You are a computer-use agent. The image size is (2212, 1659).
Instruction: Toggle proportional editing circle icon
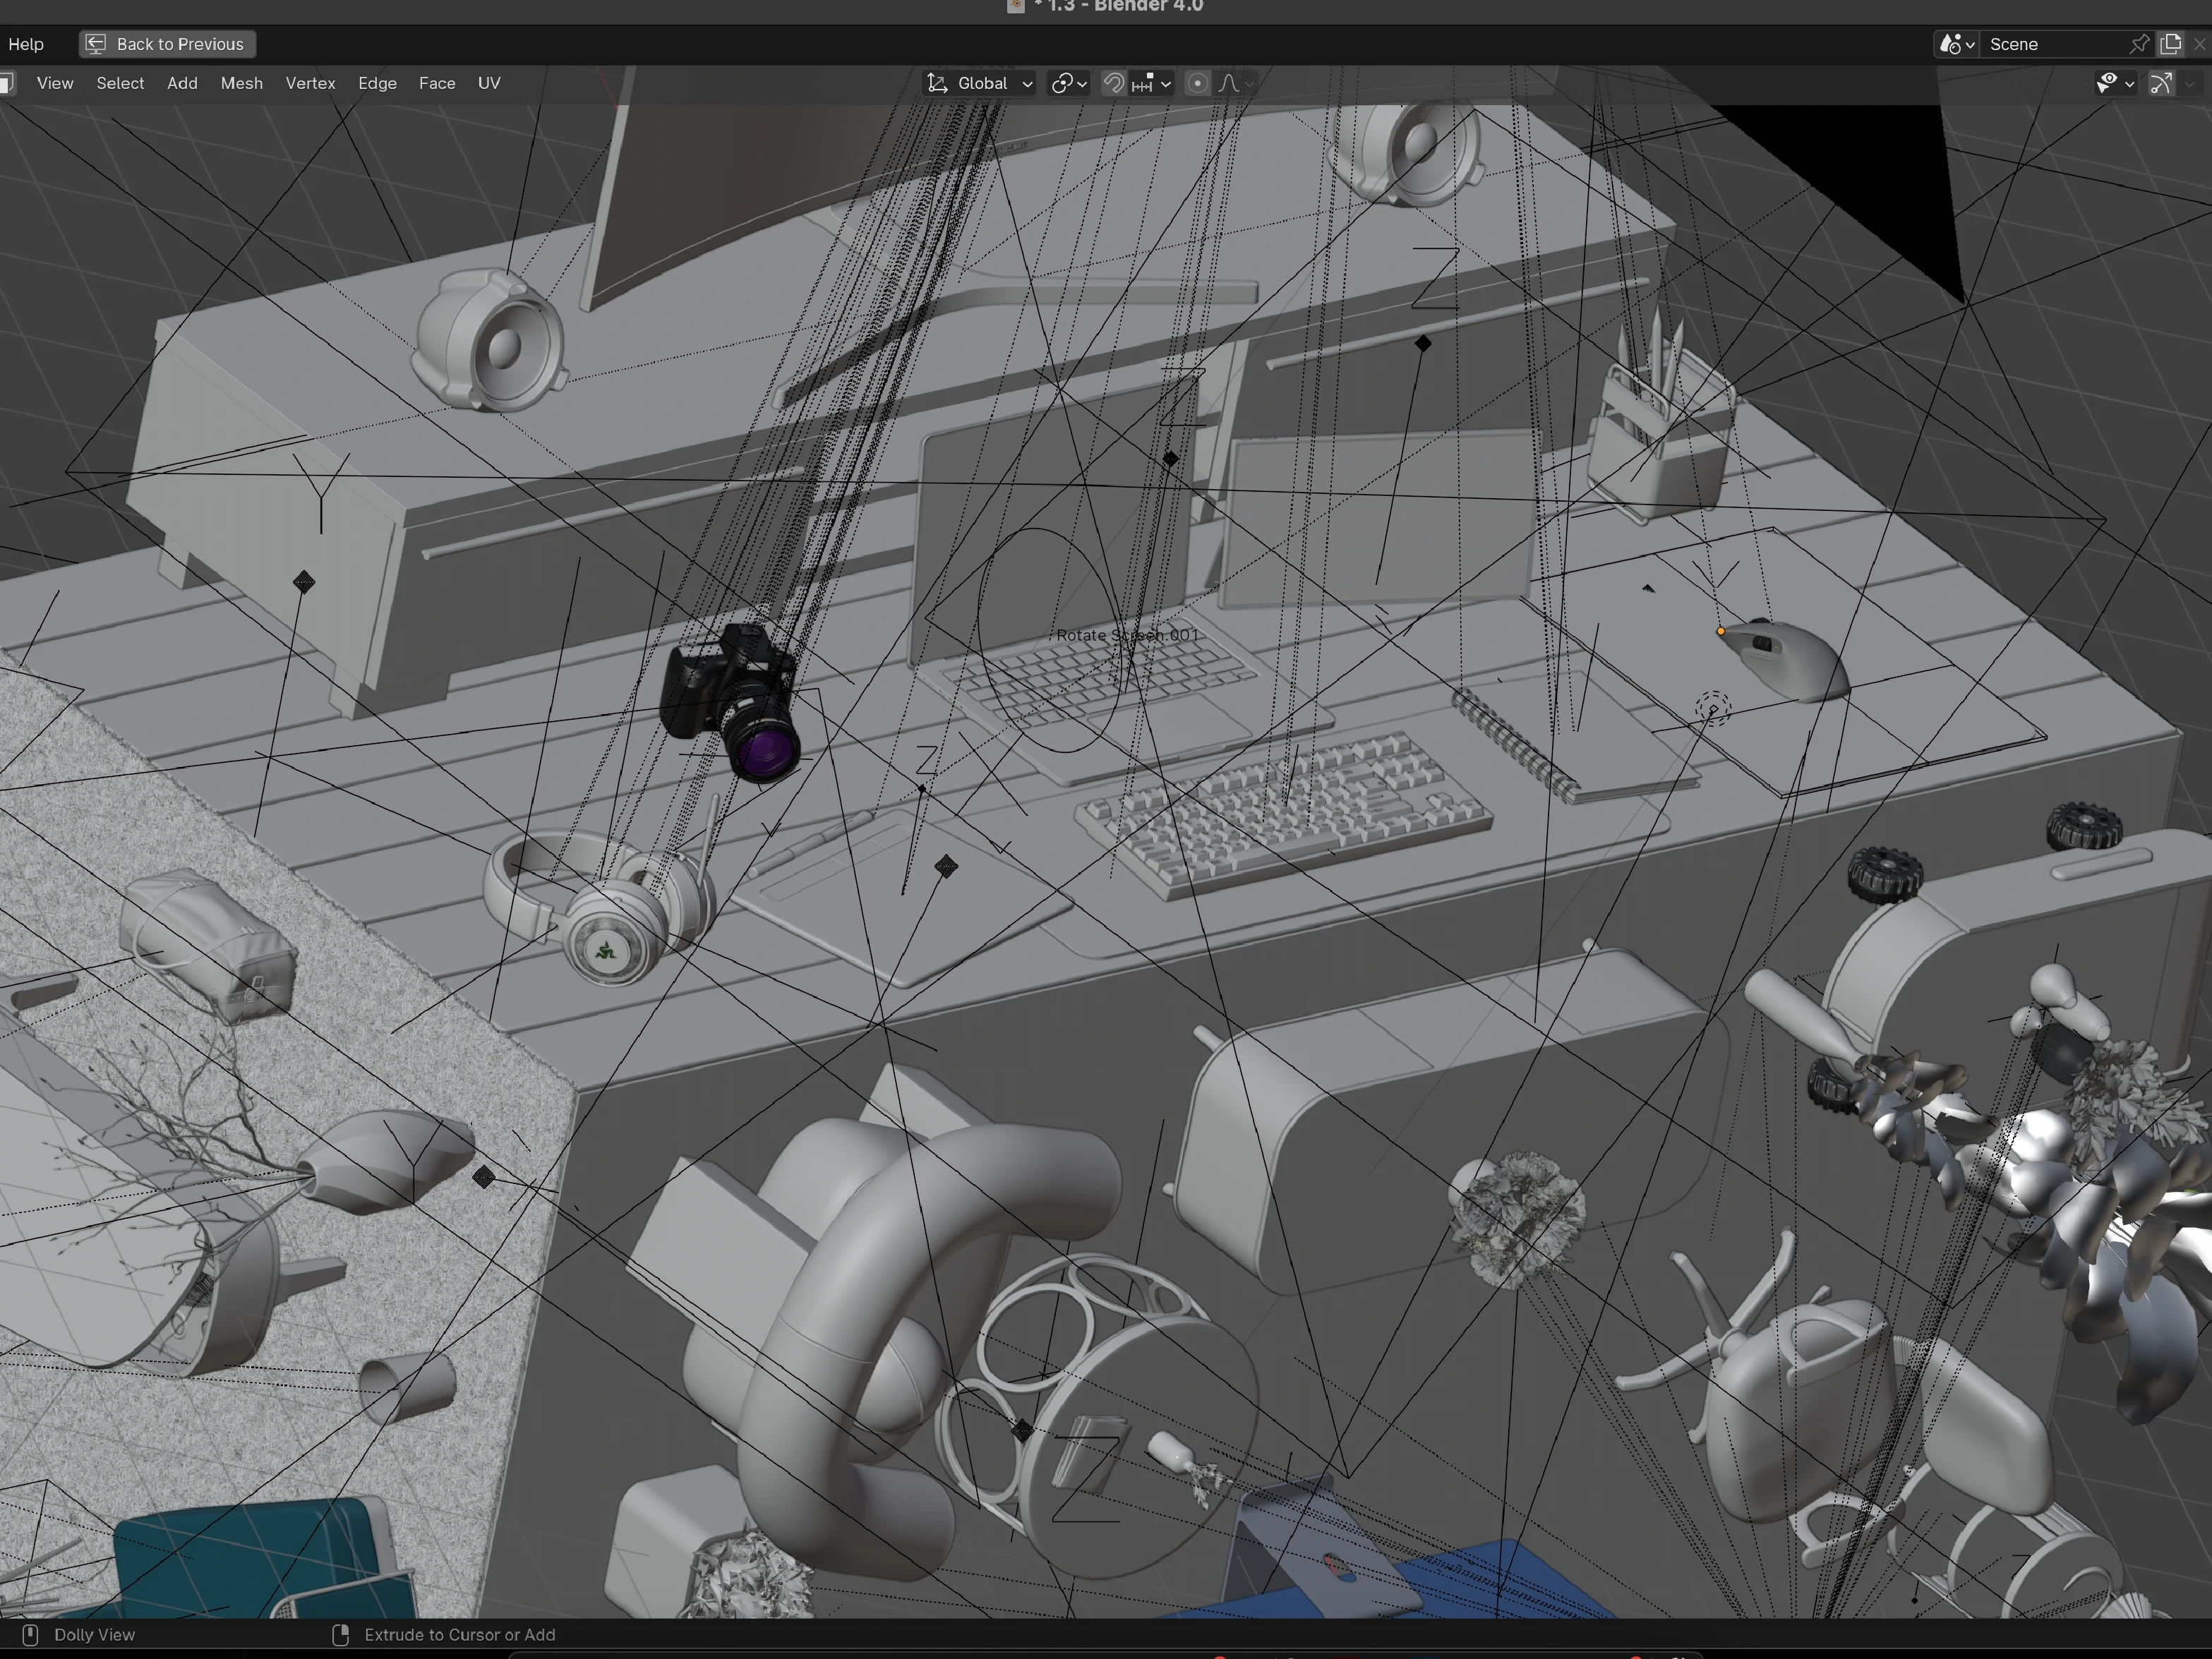pyautogui.click(x=1197, y=83)
